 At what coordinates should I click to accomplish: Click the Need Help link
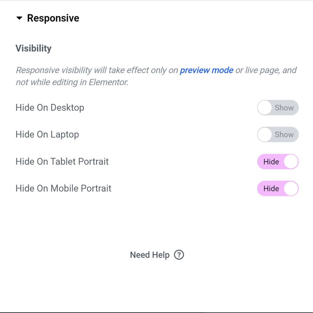[x=149, y=255]
